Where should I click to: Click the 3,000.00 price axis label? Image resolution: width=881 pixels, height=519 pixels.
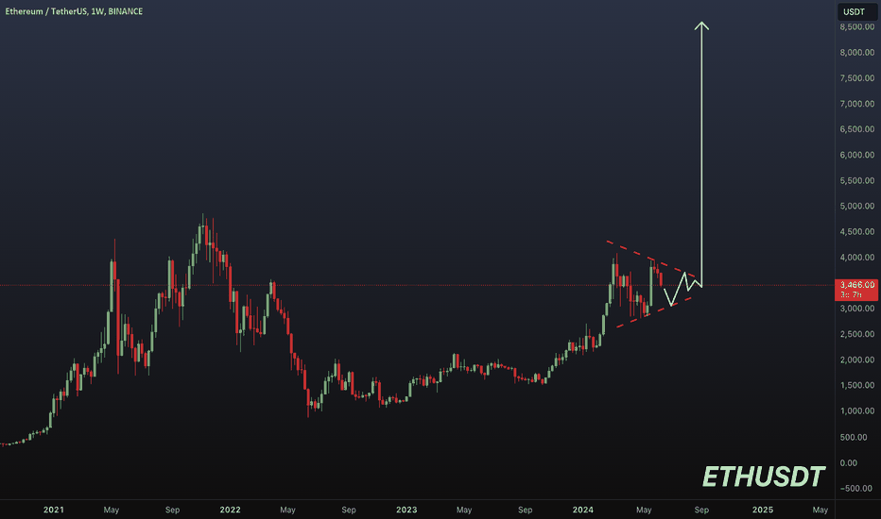[x=856, y=309]
